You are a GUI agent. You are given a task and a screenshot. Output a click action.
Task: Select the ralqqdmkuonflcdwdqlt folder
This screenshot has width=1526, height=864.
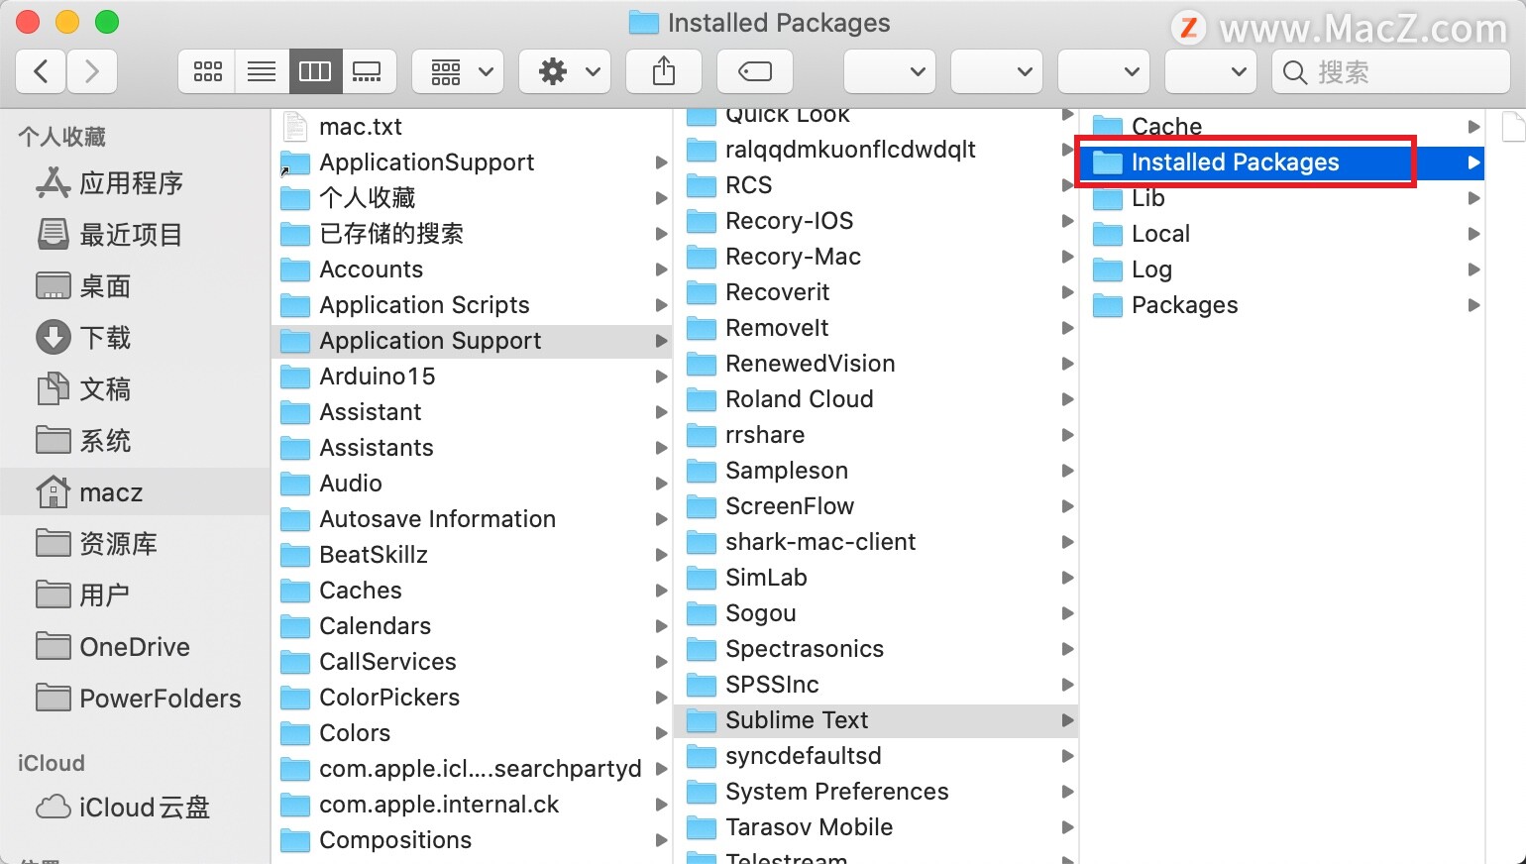(x=876, y=150)
